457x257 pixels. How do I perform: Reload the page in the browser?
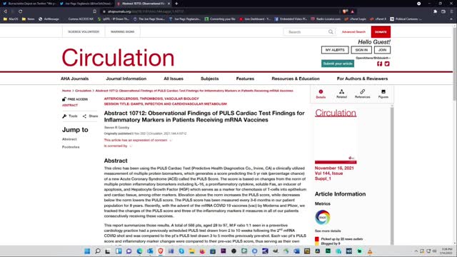(x=21, y=11)
